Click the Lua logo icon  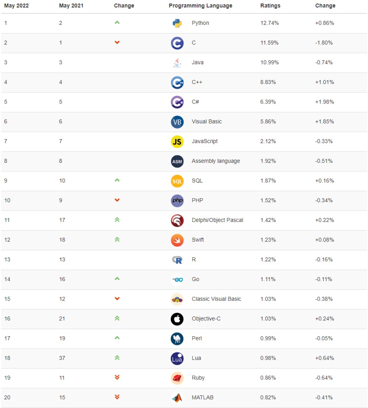177,359
